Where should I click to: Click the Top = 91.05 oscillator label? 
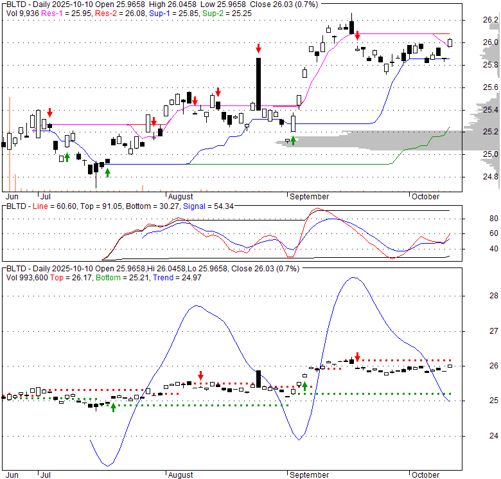tap(101, 206)
